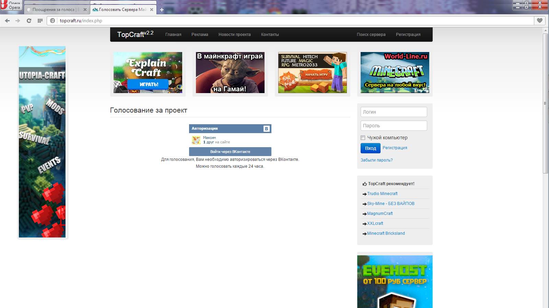
Task: Click the TopCraft v2.2 logo
Action: point(135,34)
